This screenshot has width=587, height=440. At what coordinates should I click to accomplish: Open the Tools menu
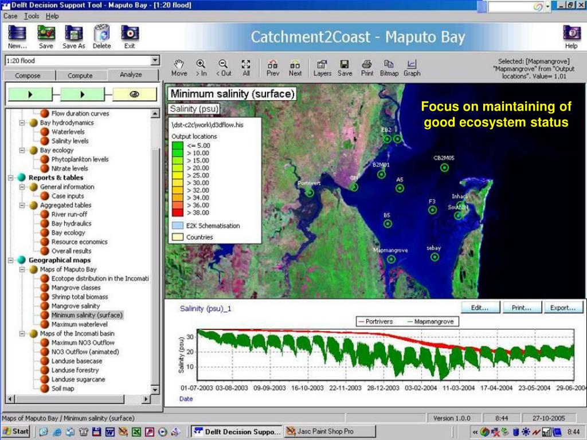pos(32,16)
